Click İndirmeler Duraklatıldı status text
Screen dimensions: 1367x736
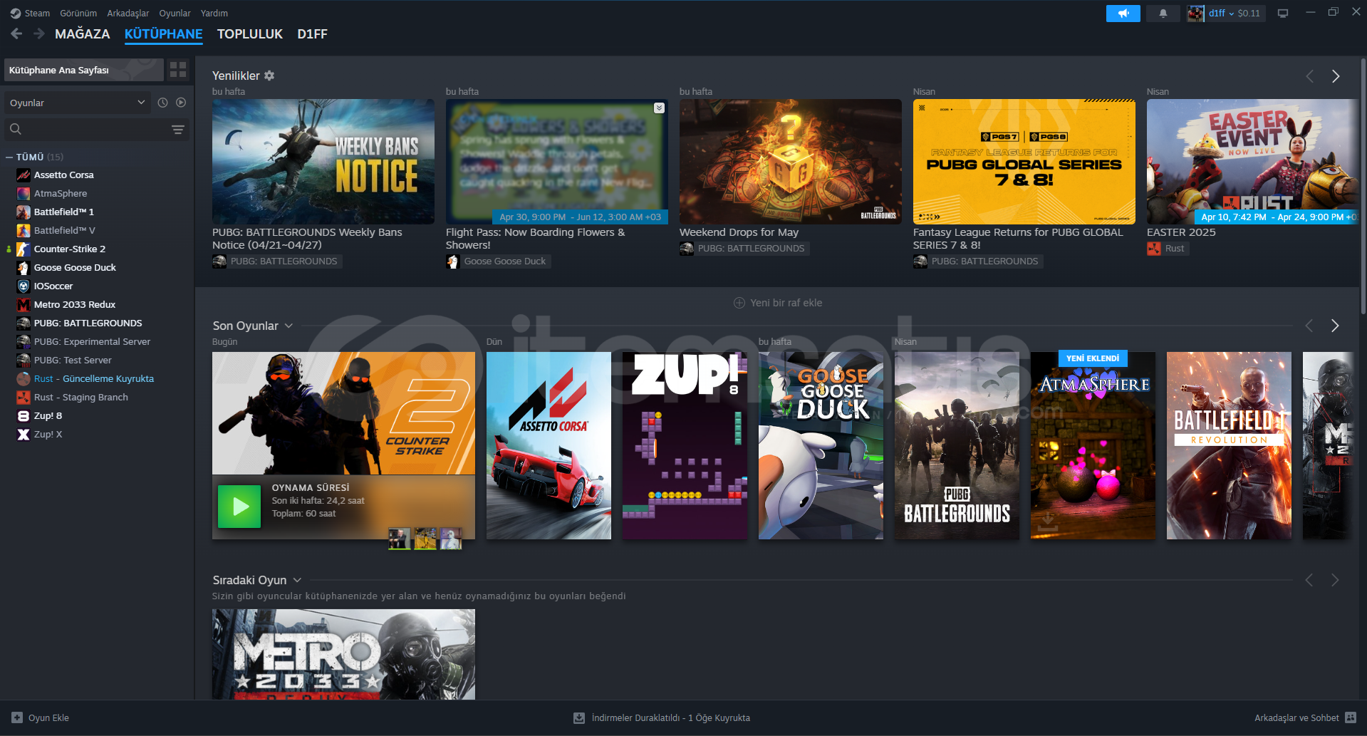[671, 717]
